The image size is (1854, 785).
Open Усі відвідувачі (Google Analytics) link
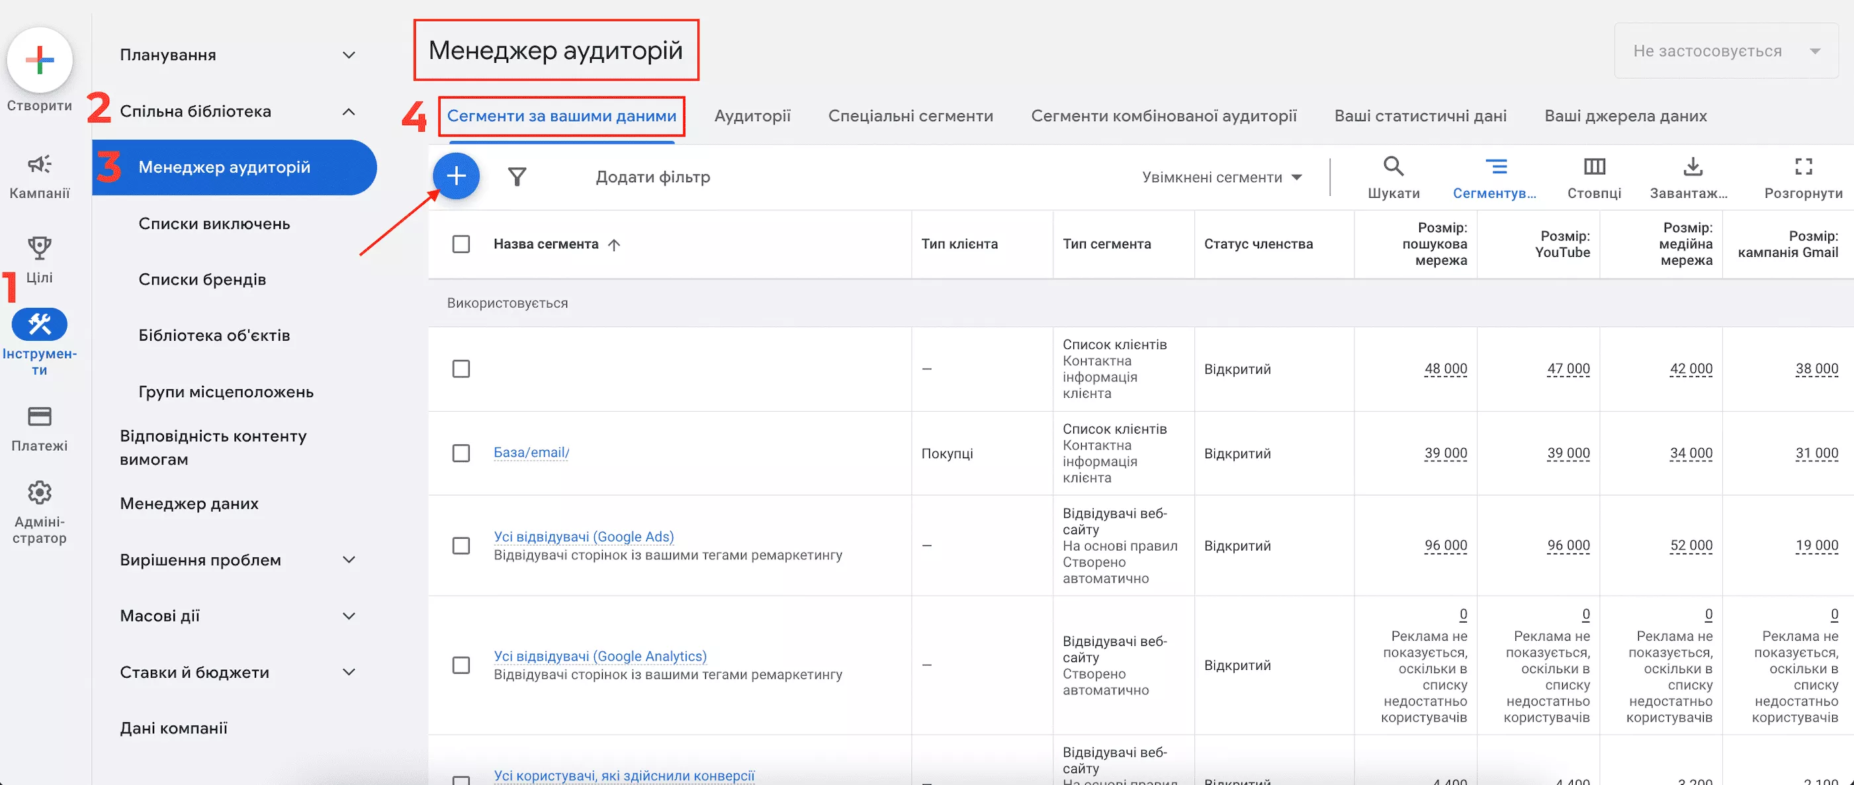[600, 656]
